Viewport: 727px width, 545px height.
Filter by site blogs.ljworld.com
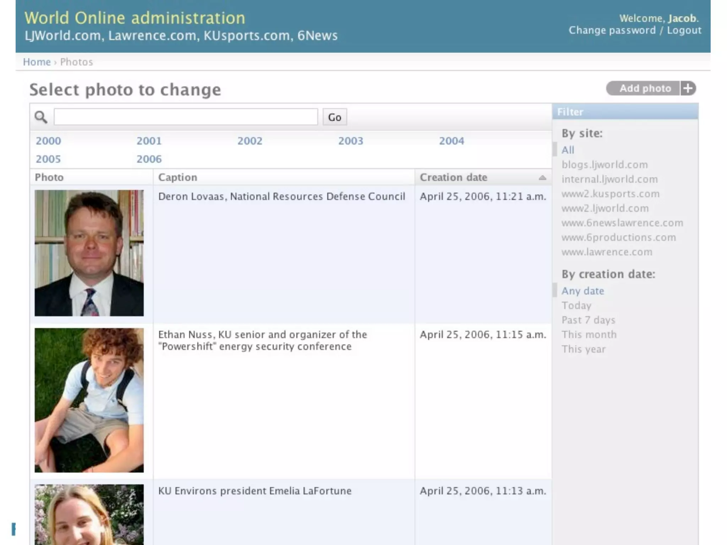pos(605,165)
